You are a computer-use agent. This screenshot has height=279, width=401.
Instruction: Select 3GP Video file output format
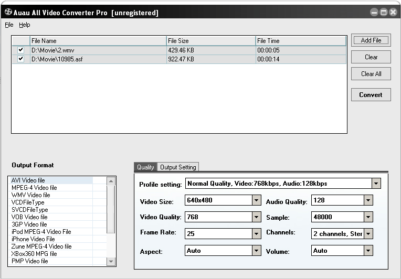click(x=50, y=224)
